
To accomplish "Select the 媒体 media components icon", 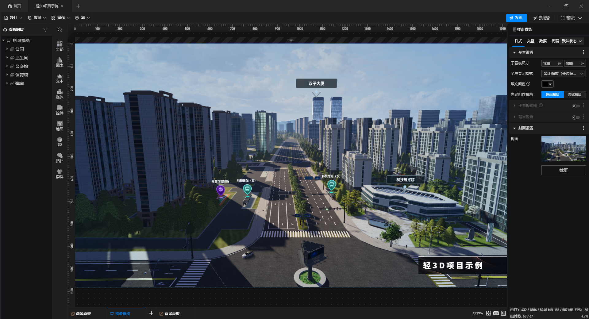I will coord(60,94).
